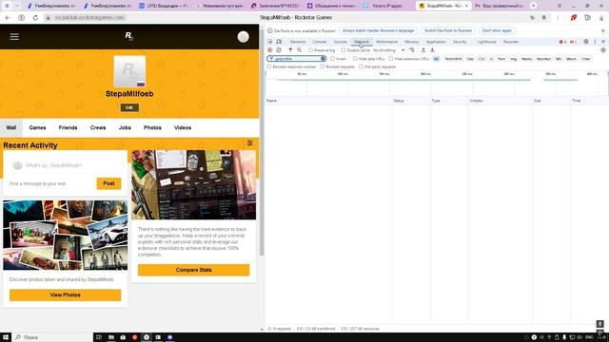This screenshot has height=342, width=609.
Task: Filter requests by Img type
Action: (x=513, y=59)
